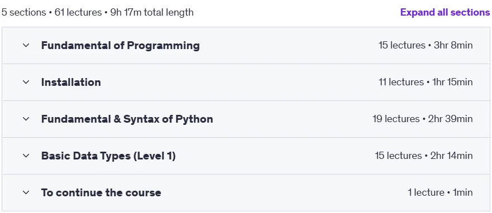Open the Installation section title
Screen dimensions: 492x213
pos(71,82)
